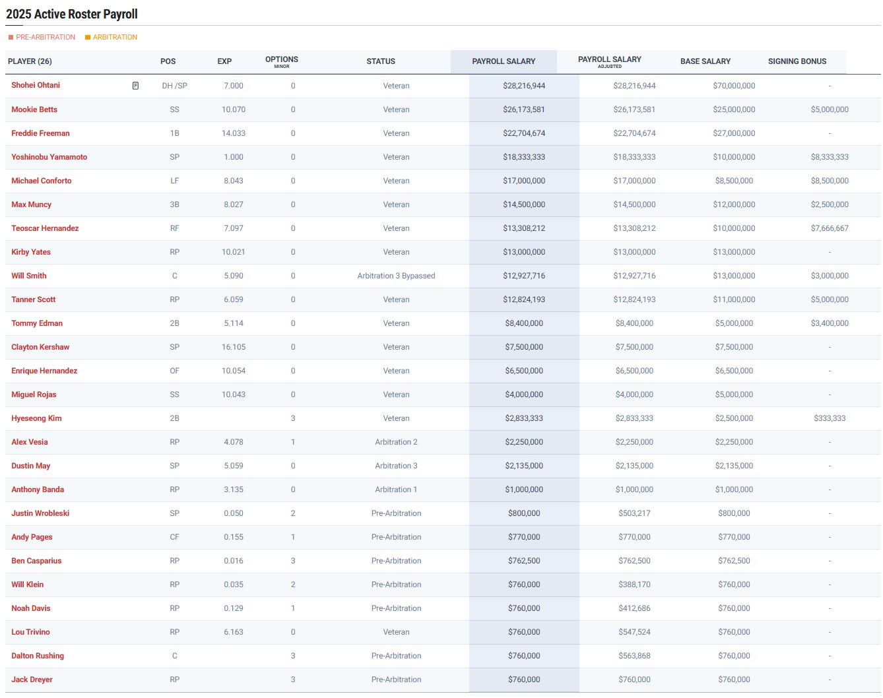The height and width of the screenshot is (698, 883).
Task: Sort table by POS column header
Action: click(168, 61)
